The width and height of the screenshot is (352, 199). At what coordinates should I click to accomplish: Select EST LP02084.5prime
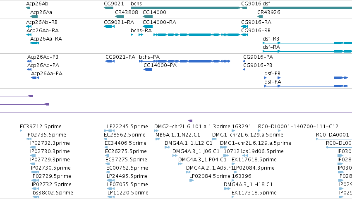[210, 177]
